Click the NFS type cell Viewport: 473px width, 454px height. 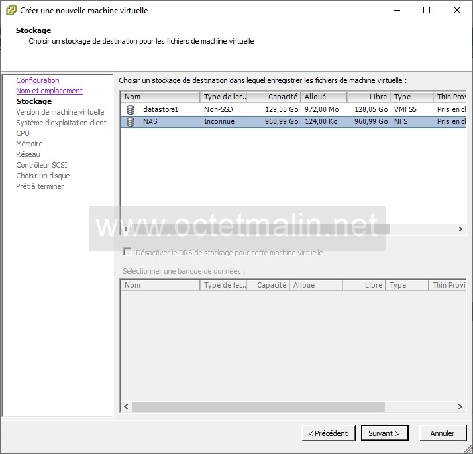click(x=401, y=121)
